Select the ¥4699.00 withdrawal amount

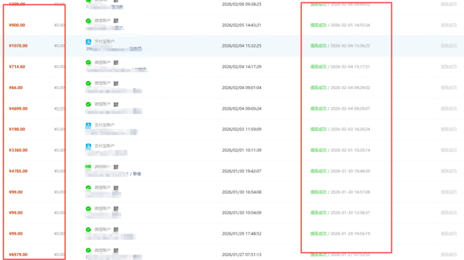18,109
